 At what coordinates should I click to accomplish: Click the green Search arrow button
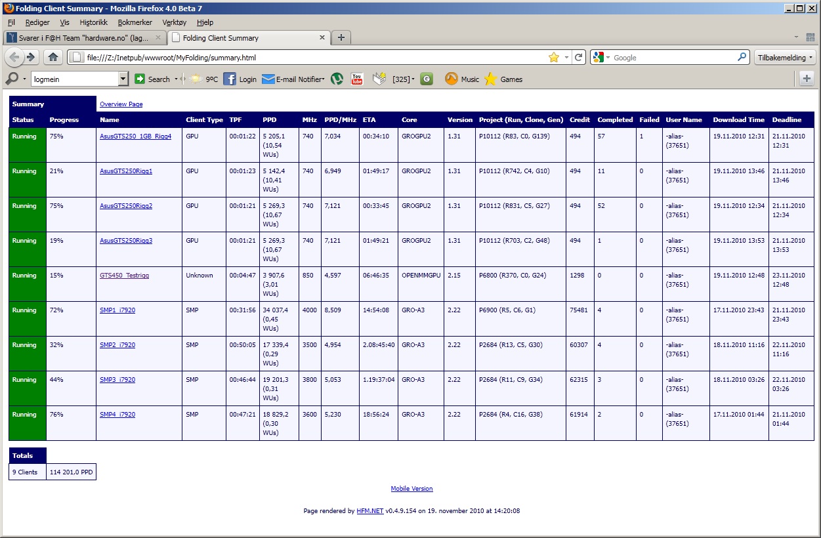pos(140,79)
